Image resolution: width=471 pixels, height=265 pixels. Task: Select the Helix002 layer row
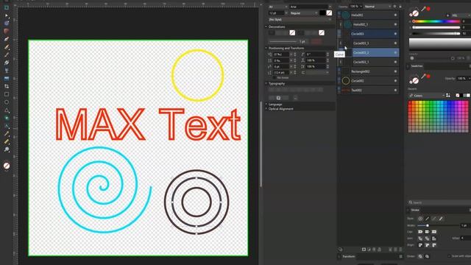[369, 15]
